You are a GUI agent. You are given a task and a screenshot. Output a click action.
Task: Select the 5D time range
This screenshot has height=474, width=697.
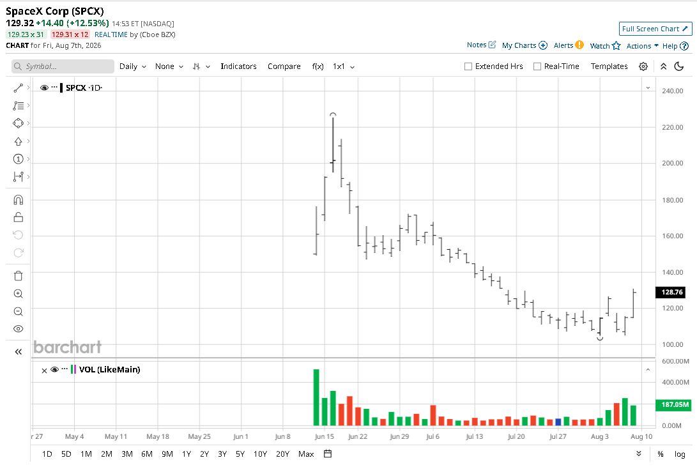pyautogui.click(x=66, y=454)
